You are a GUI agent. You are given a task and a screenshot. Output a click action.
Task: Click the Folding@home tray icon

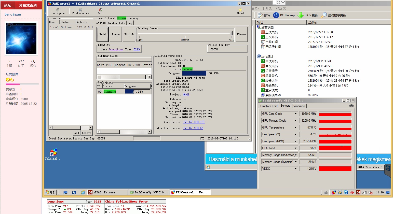click(x=334, y=193)
